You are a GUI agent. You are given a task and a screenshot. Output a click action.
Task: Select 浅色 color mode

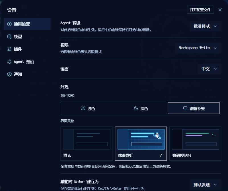(x=88, y=108)
